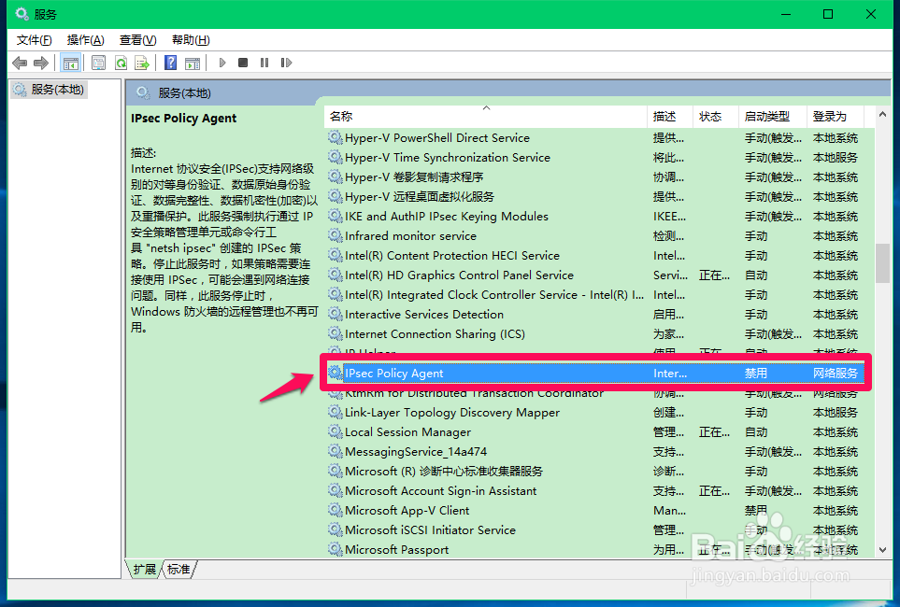900x607 pixels.
Task: Stop the service using the stop button
Action: pyautogui.click(x=243, y=62)
